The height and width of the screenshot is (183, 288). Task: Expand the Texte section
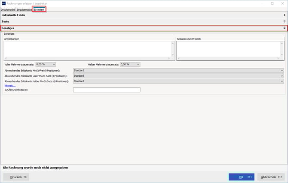click(x=284, y=21)
